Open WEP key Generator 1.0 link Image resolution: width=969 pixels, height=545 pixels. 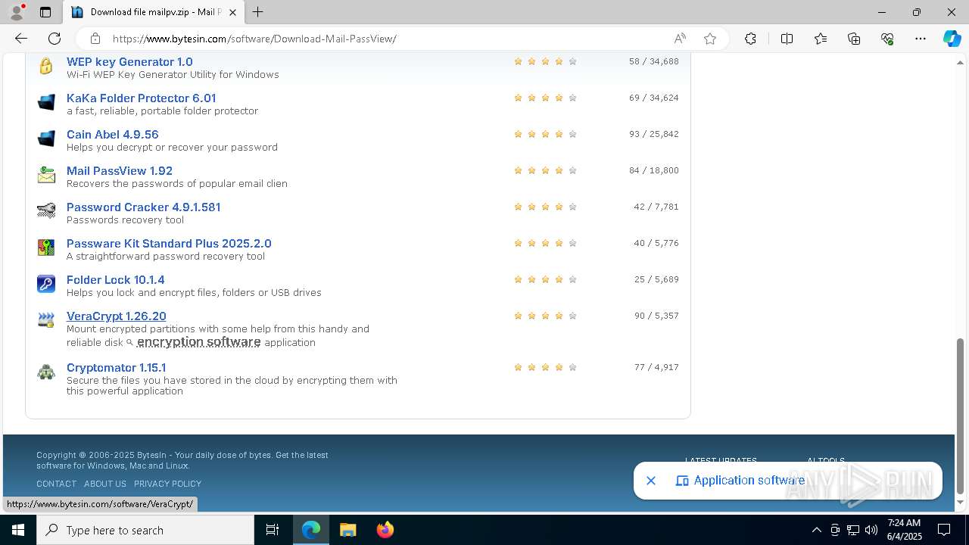[129, 62]
